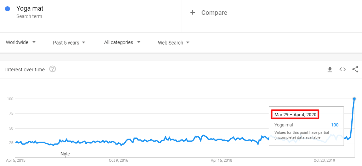This screenshot has width=362, height=166.
Task: Open the Past 5 years dropdown
Action: coord(69,43)
